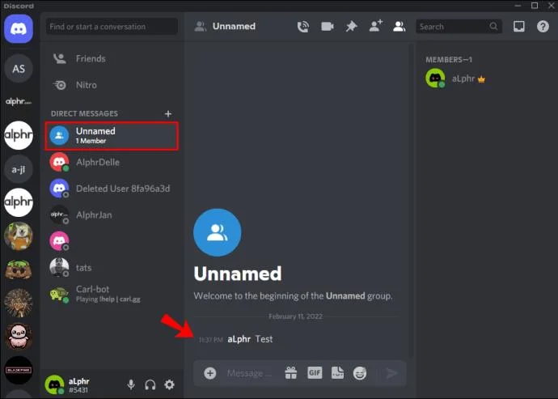The image size is (558, 399).
Task: Select the Unnamed group DM
Action: click(x=112, y=136)
